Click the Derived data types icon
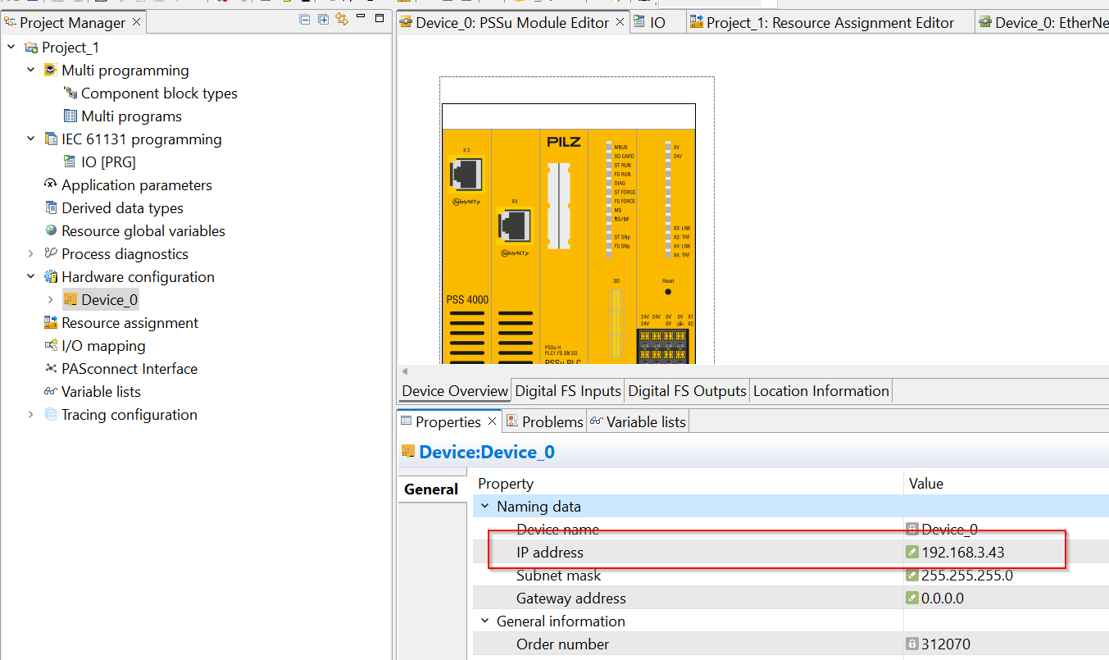1109x660 pixels. [x=51, y=208]
